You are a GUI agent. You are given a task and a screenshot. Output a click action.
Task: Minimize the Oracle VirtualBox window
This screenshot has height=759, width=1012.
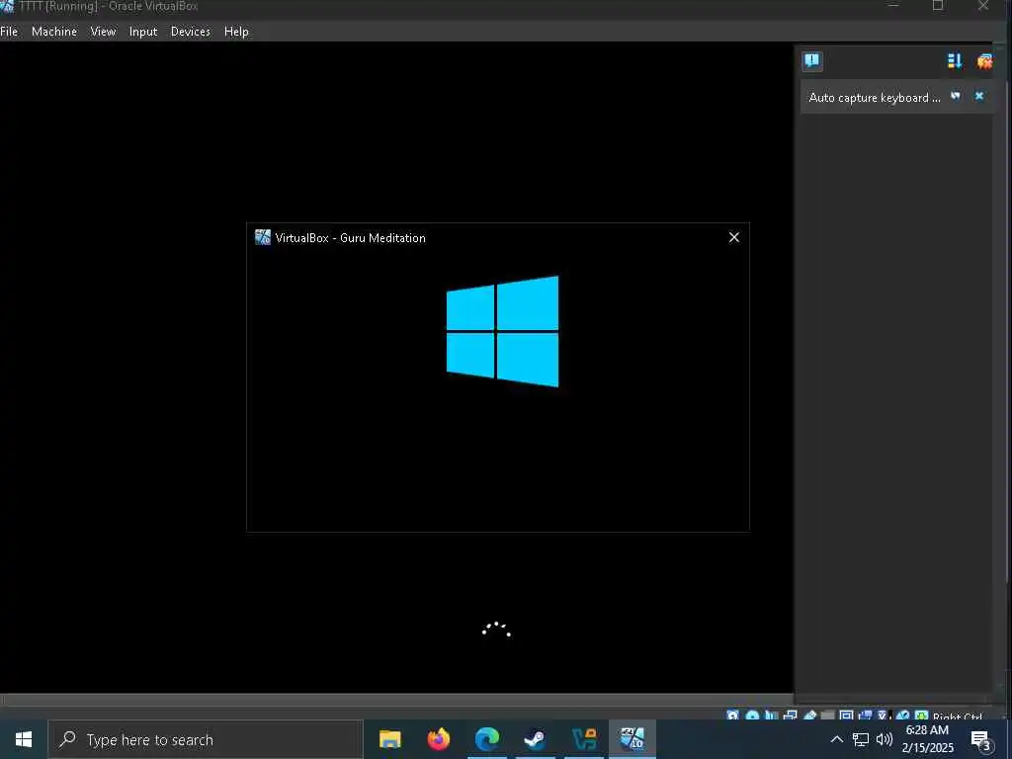(x=893, y=6)
